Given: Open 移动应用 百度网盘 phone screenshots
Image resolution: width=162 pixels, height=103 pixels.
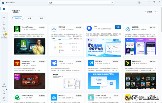Looking at the screenshot, I should (140, 46).
